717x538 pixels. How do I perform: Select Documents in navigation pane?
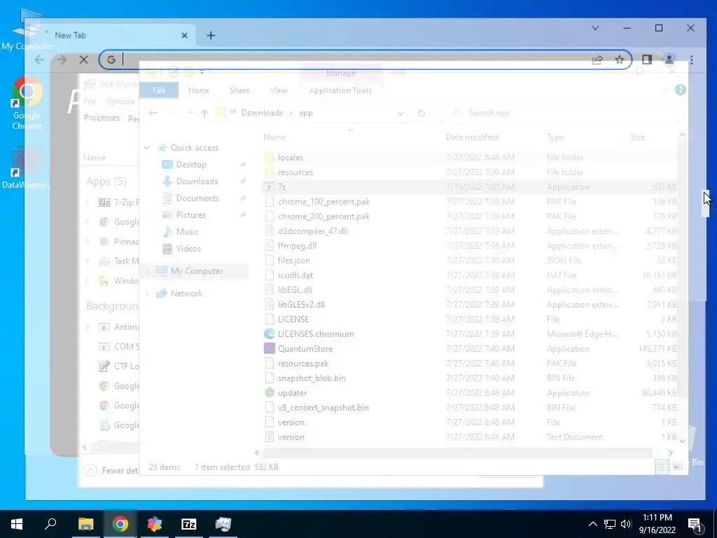(197, 198)
